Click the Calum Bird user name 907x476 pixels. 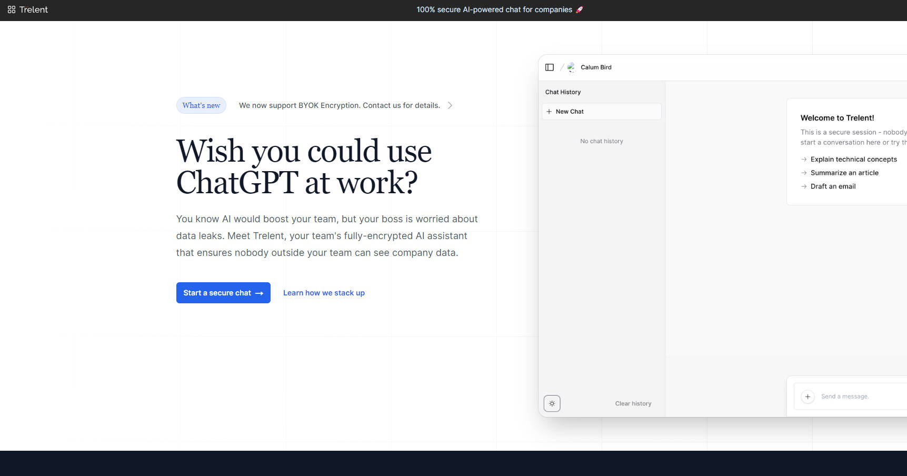(x=596, y=67)
